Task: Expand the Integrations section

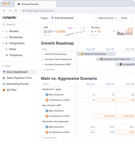Action: click(x=3, y=43)
